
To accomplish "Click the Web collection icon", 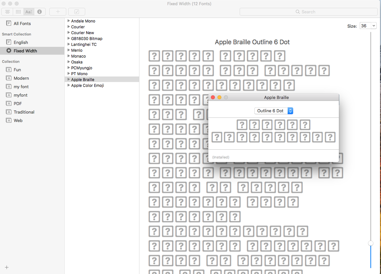I will coord(8,120).
